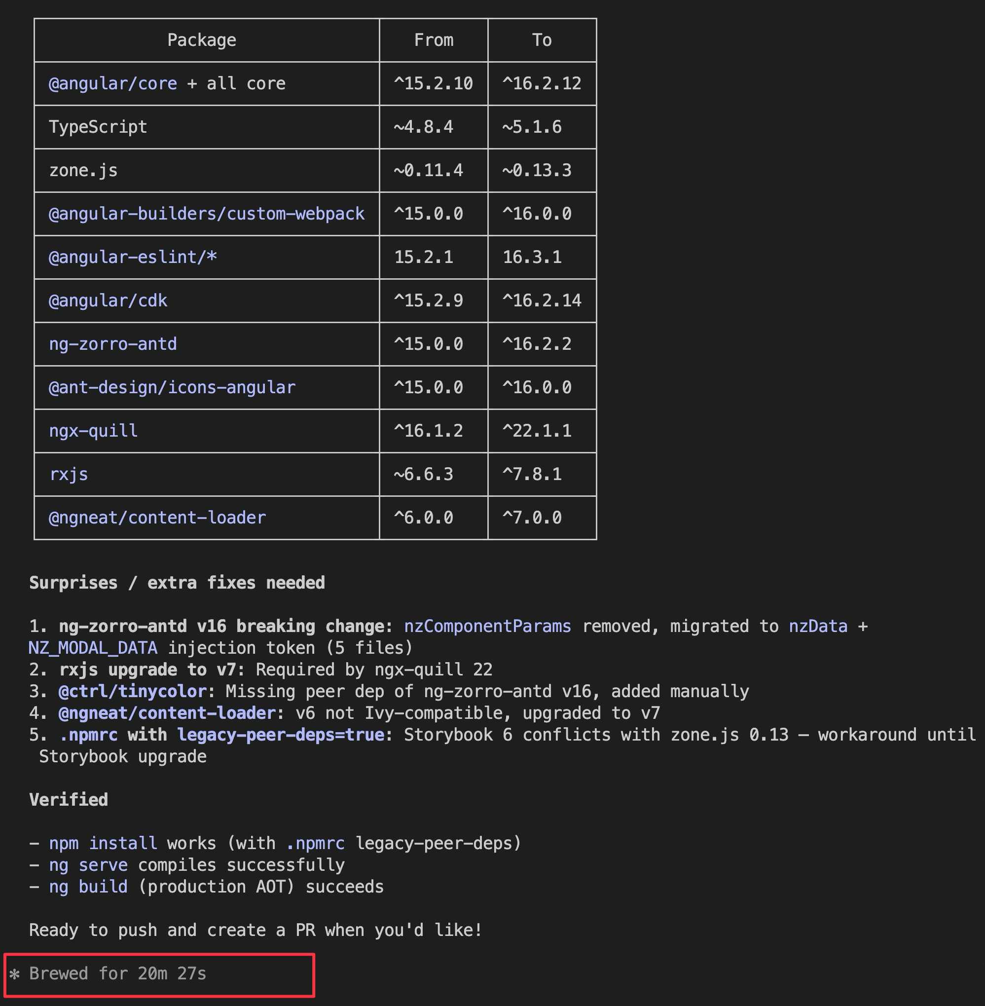Image resolution: width=985 pixels, height=1006 pixels.
Task: Click the asterisk icon beside Brewed status
Action: pos(14,974)
